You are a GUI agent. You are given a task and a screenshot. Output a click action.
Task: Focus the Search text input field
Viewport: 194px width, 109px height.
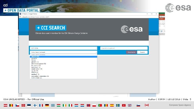coord(124,48)
